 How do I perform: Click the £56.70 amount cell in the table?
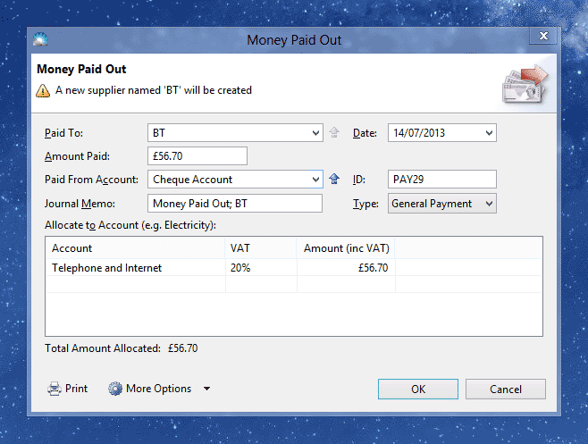coord(346,268)
